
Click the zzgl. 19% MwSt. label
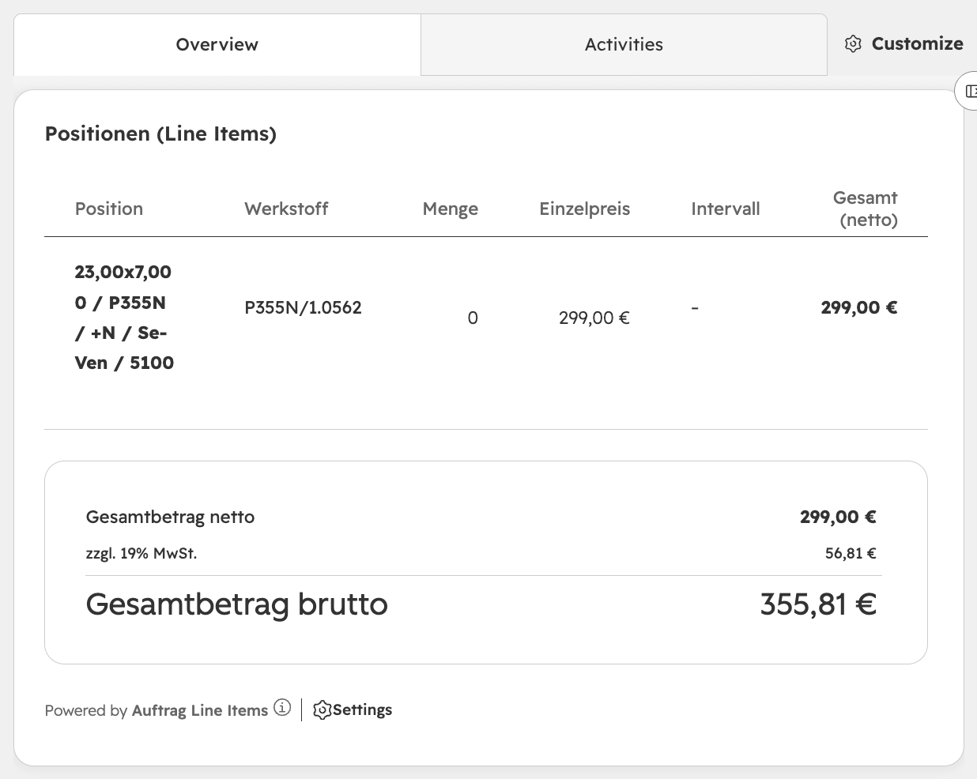[141, 553]
